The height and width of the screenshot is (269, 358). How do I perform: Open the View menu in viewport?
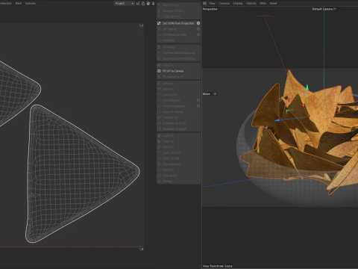point(212,3)
